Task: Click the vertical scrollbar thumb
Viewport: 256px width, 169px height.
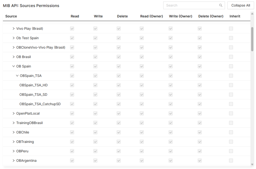Action: [x=252, y=39]
